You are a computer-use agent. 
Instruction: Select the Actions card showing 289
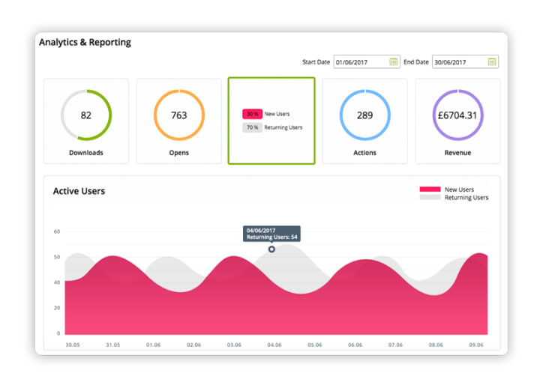(364, 121)
